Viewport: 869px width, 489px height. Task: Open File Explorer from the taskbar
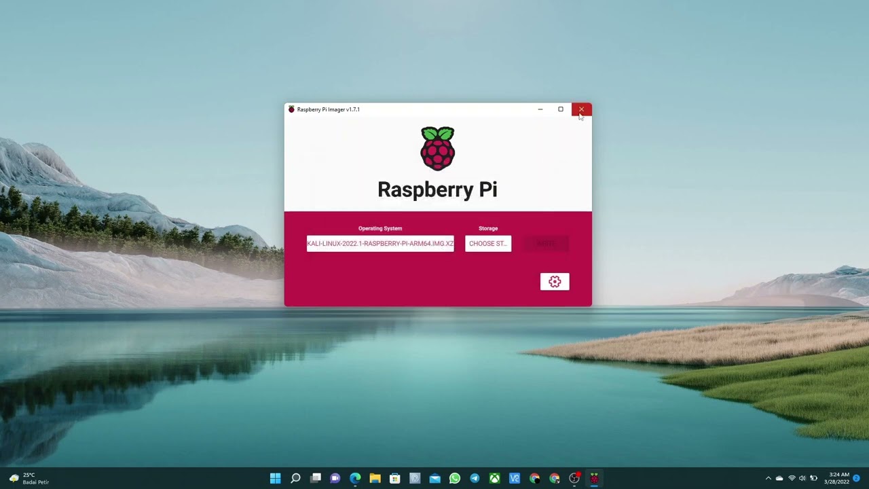[x=375, y=478]
